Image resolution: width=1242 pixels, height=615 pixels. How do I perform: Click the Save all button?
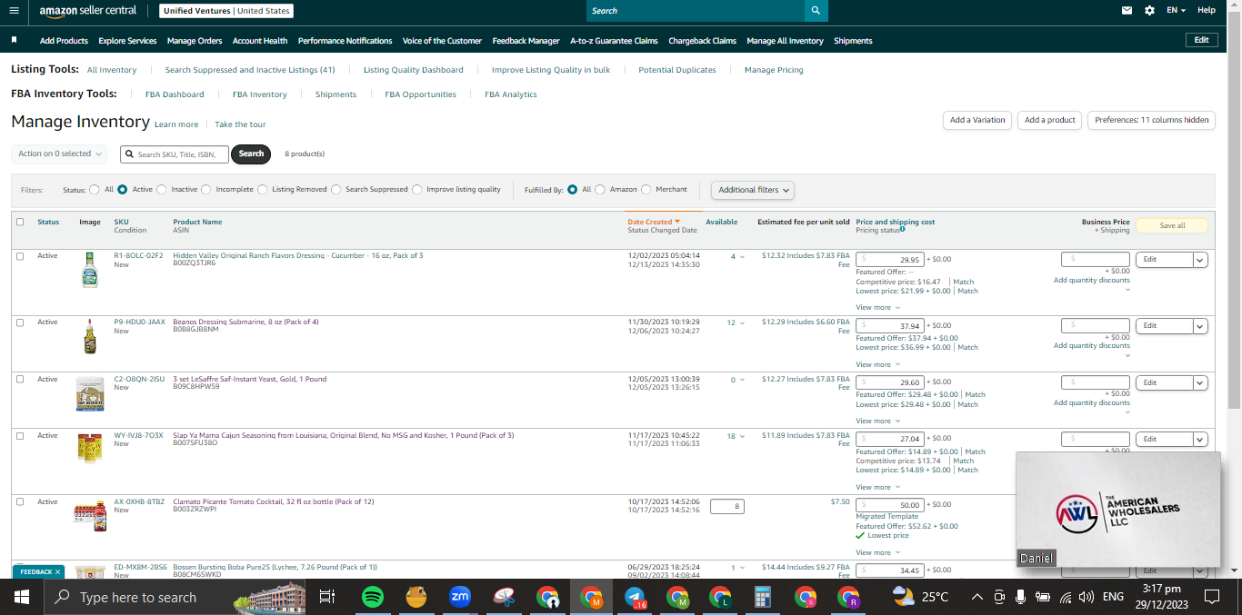pyautogui.click(x=1172, y=225)
